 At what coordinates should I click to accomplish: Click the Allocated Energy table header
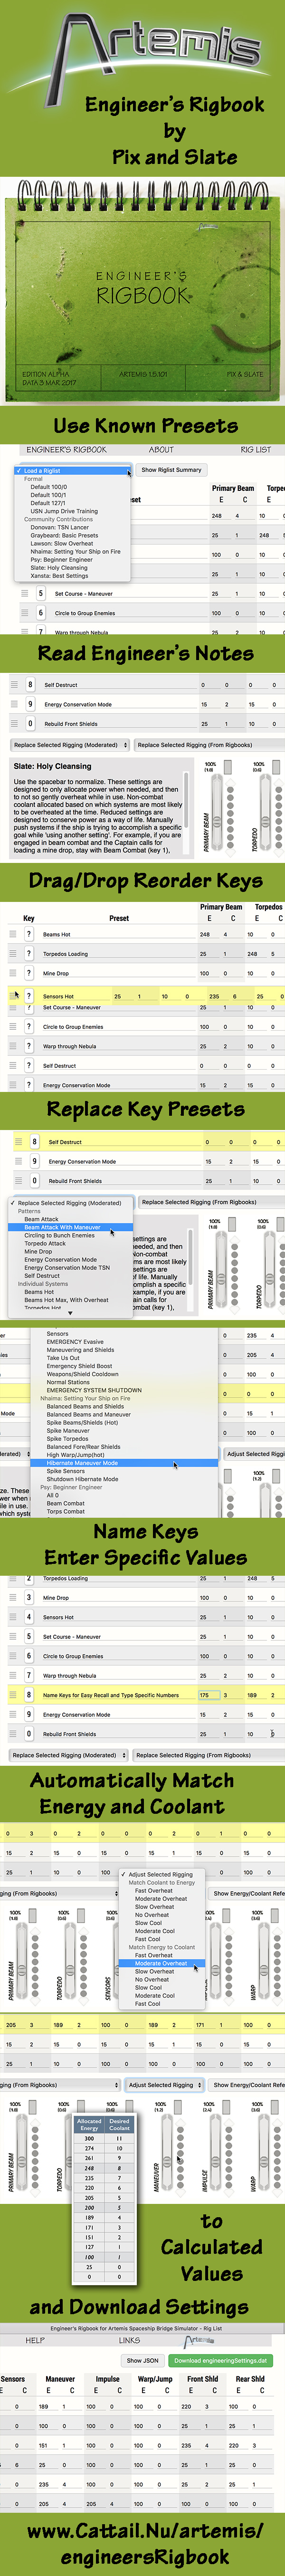(89, 2124)
